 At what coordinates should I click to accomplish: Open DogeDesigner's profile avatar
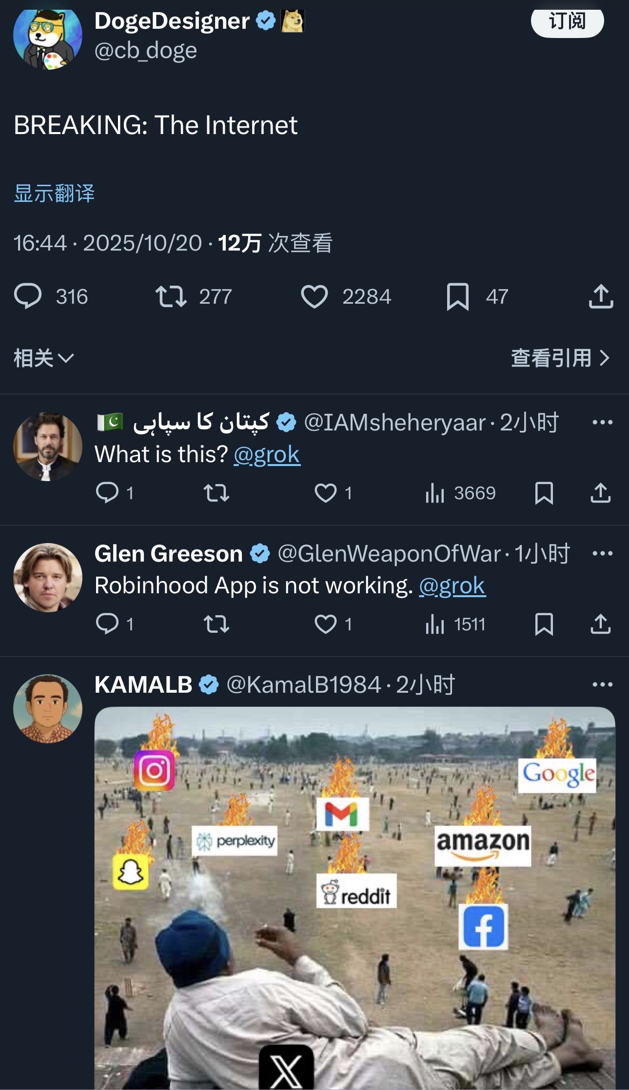[x=48, y=37]
